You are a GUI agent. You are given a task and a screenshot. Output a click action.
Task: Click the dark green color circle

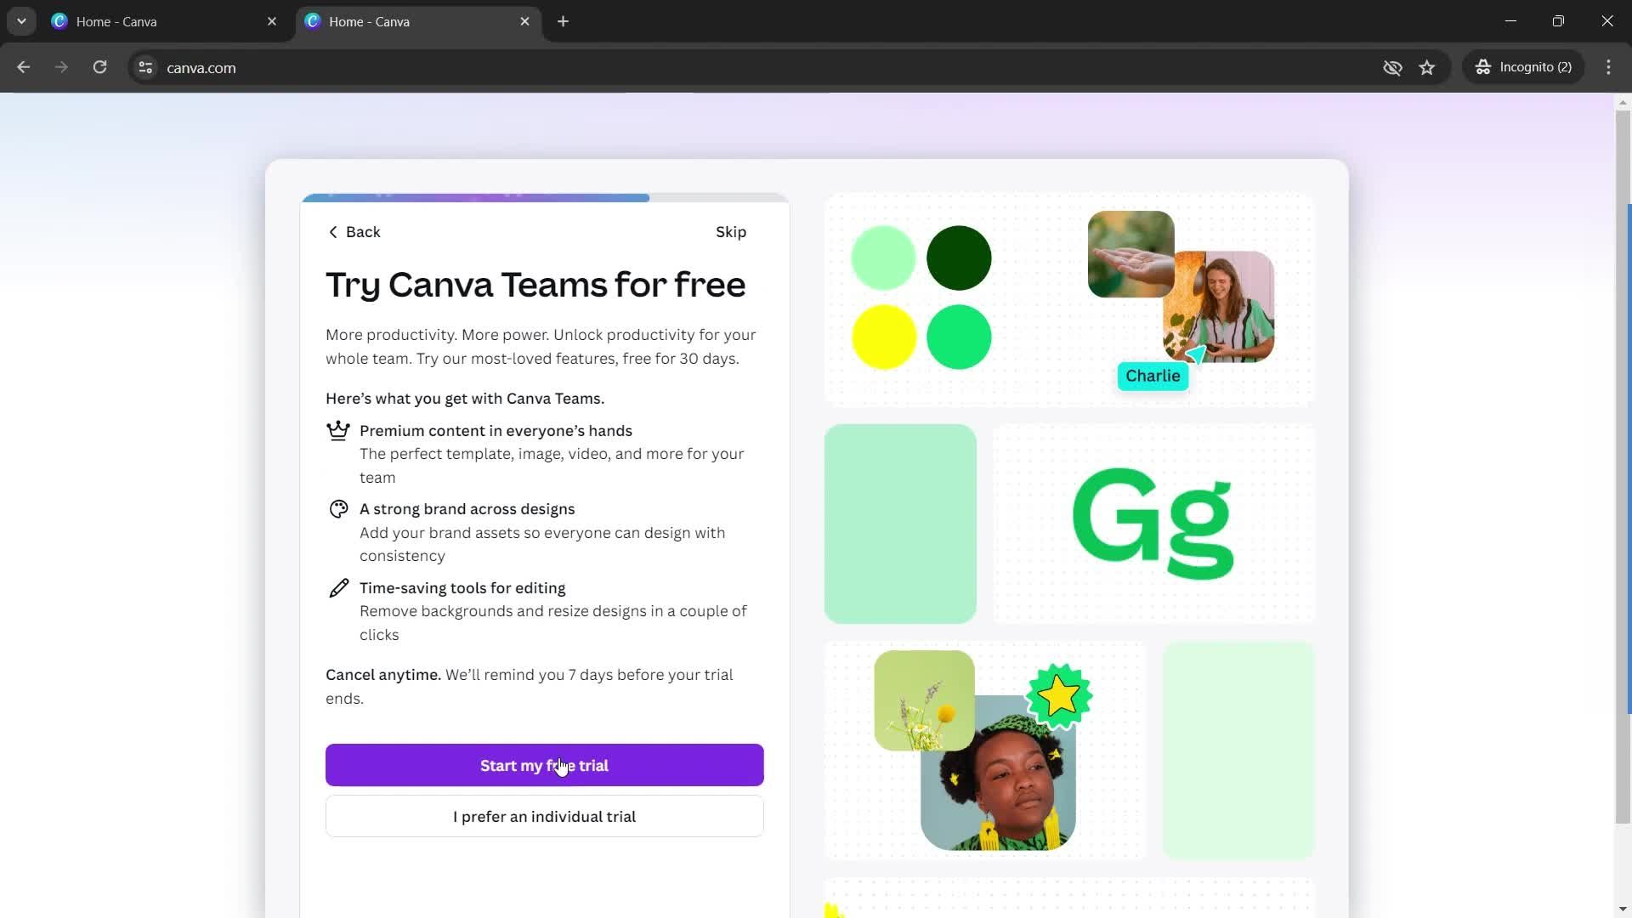[959, 258]
